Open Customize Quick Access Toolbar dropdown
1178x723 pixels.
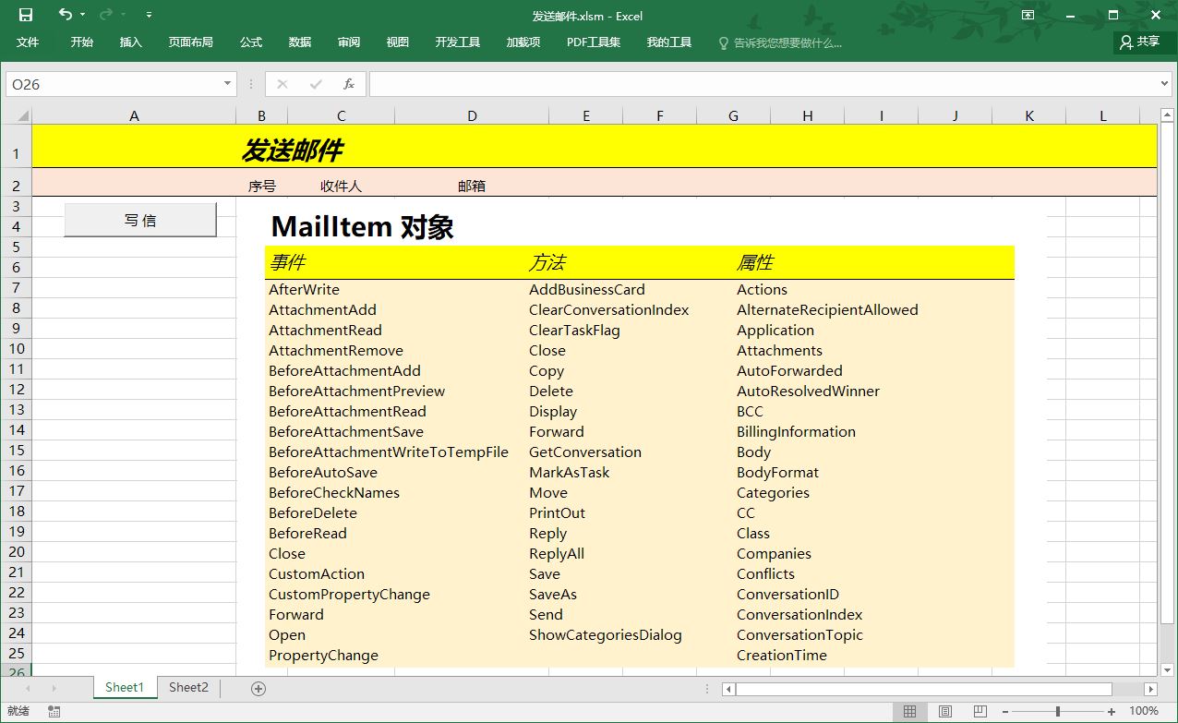(x=150, y=15)
